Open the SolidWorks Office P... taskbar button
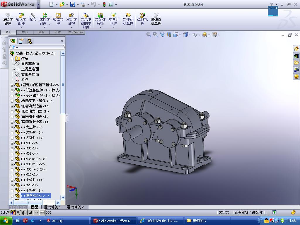The height and width of the screenshot is (225, 300). pyautogui.click(x=114, y=221)
